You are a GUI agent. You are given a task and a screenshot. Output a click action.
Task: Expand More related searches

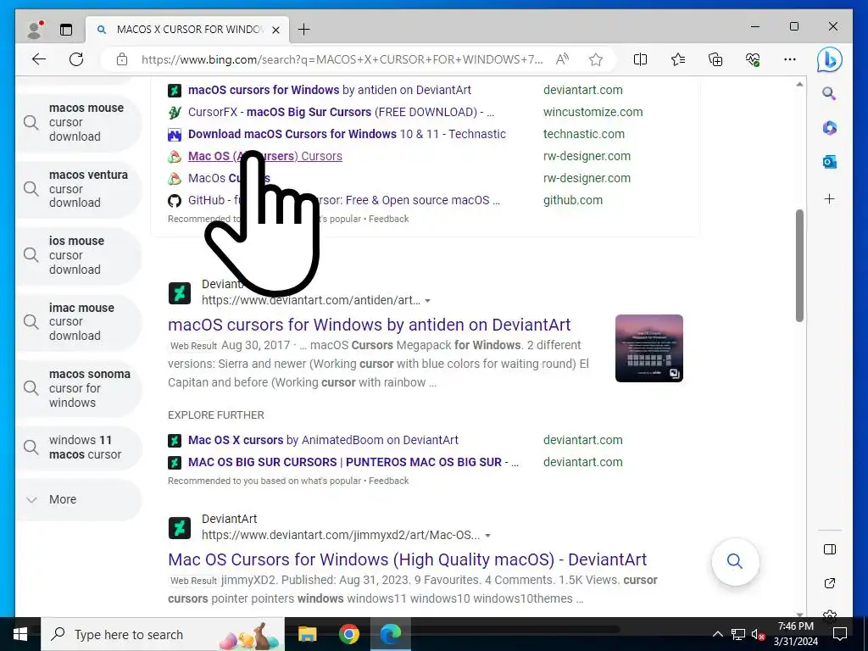pos(79,499)
